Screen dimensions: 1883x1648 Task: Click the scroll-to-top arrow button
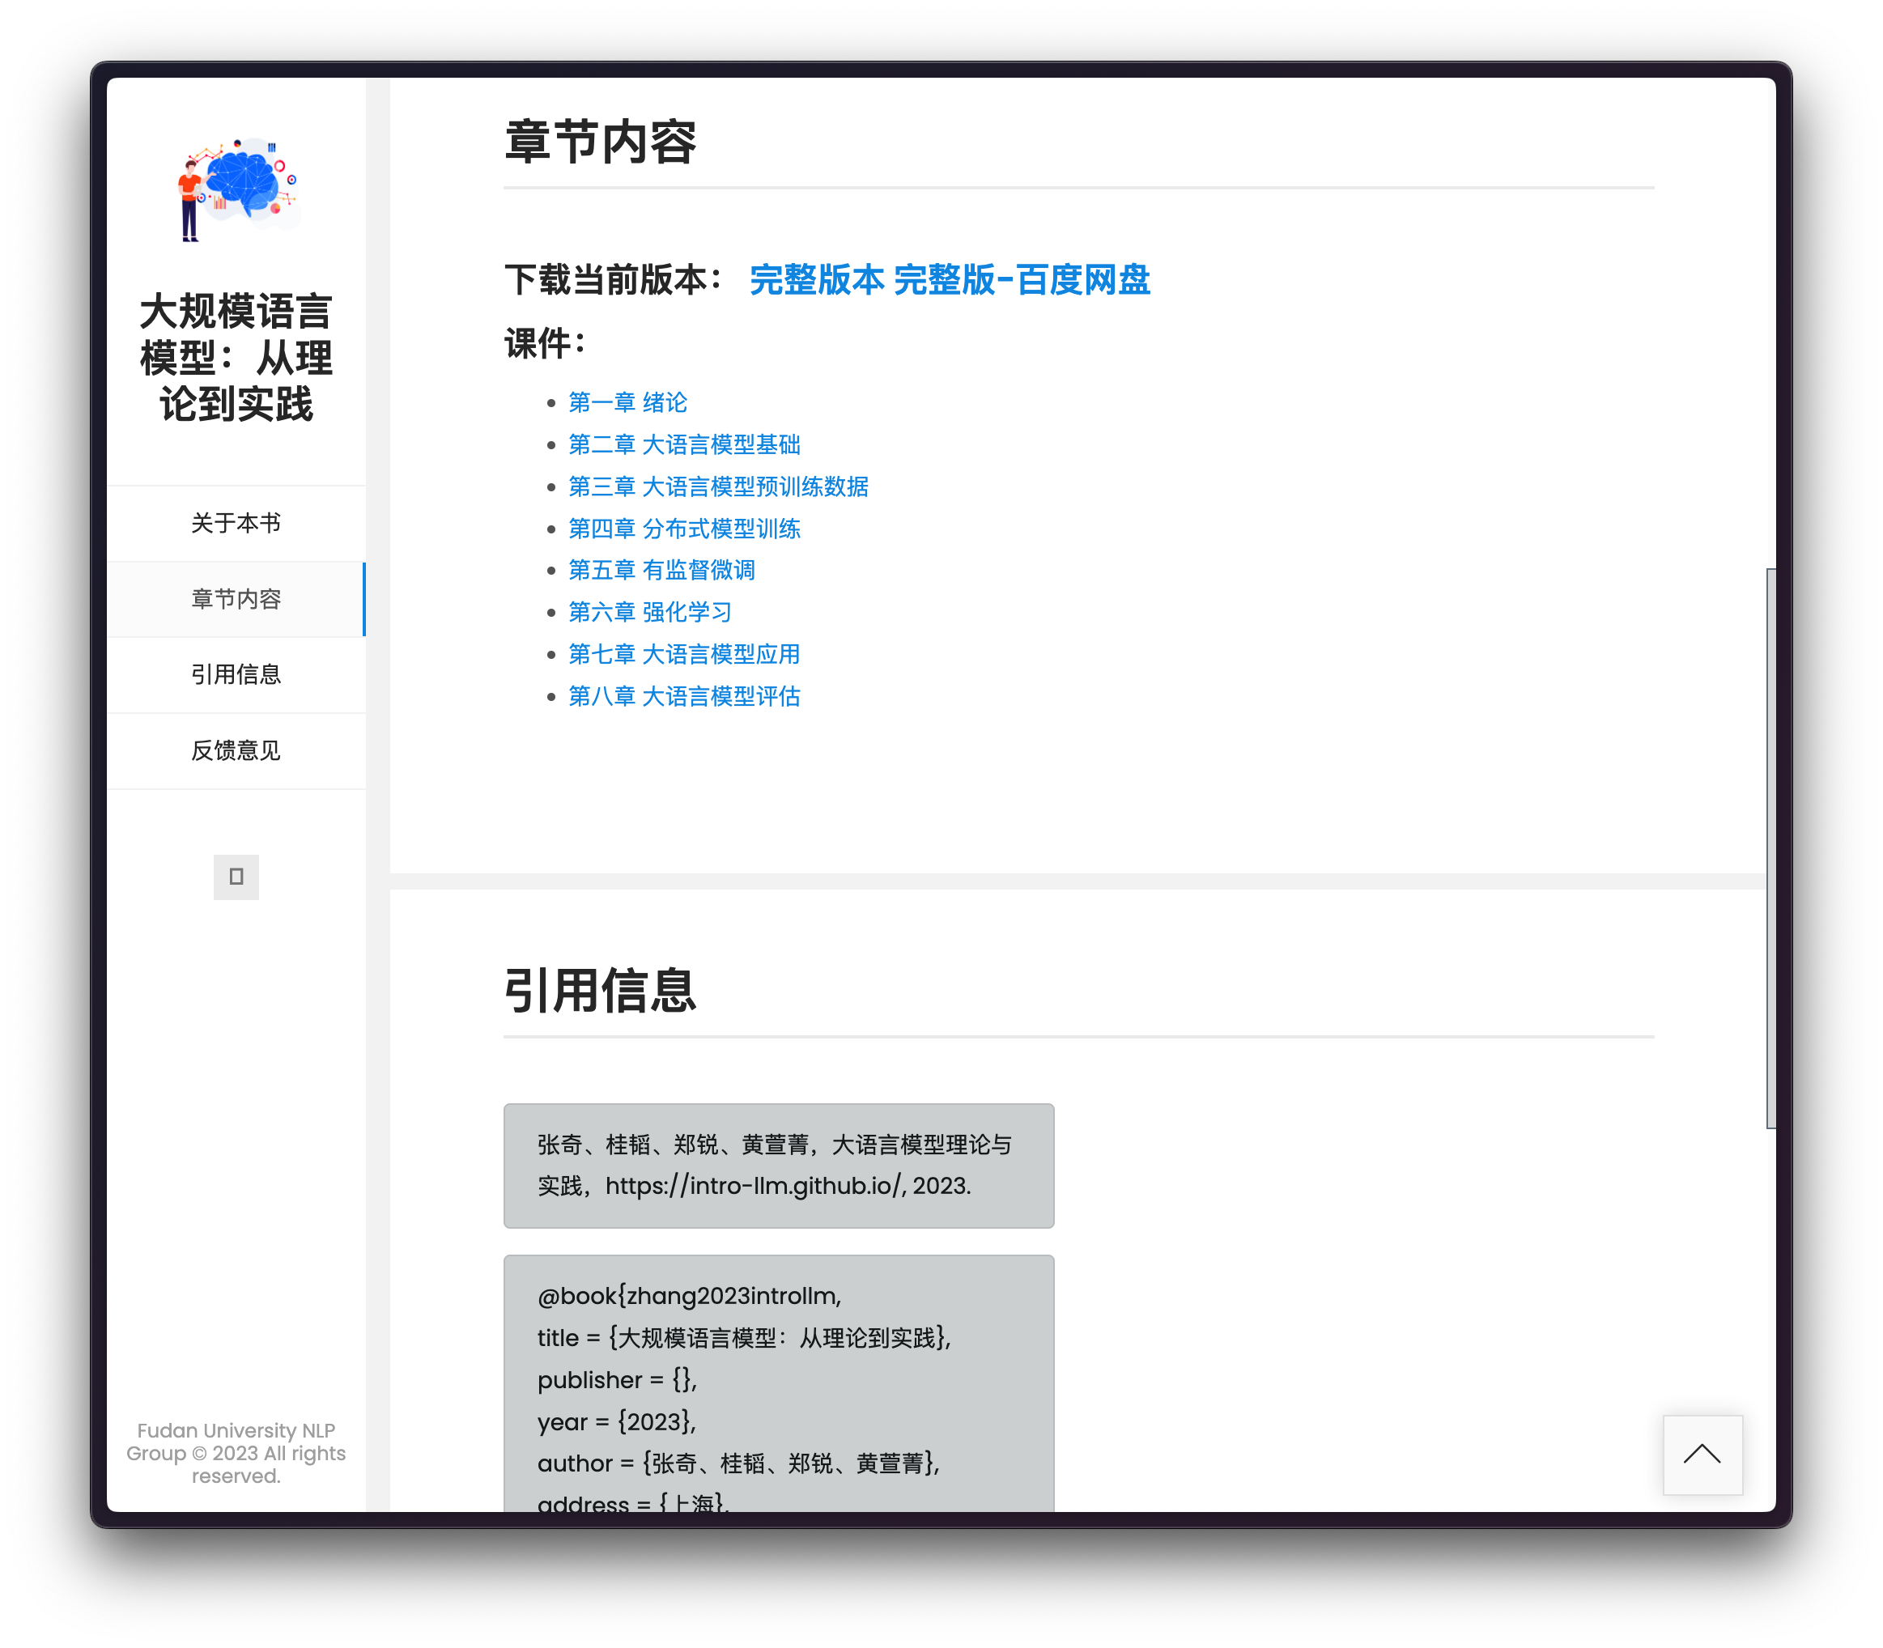pyautogui.click(x=1702, y=1454)
